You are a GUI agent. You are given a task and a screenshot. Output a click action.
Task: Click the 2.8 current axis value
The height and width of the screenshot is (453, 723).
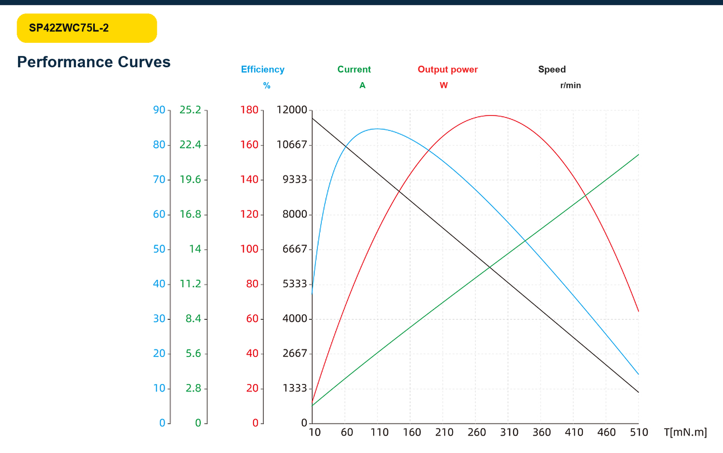click(x=193, y=388)
